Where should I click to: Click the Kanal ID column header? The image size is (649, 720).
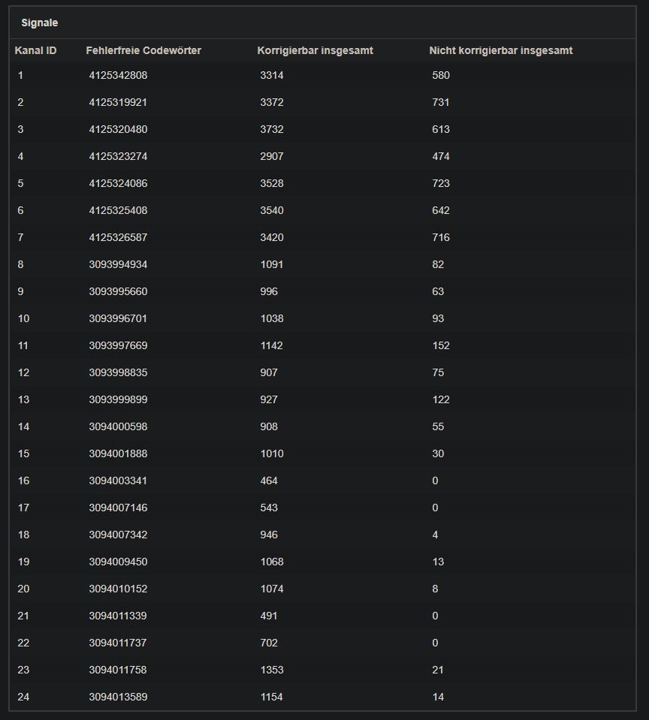(x=35, y=50)
